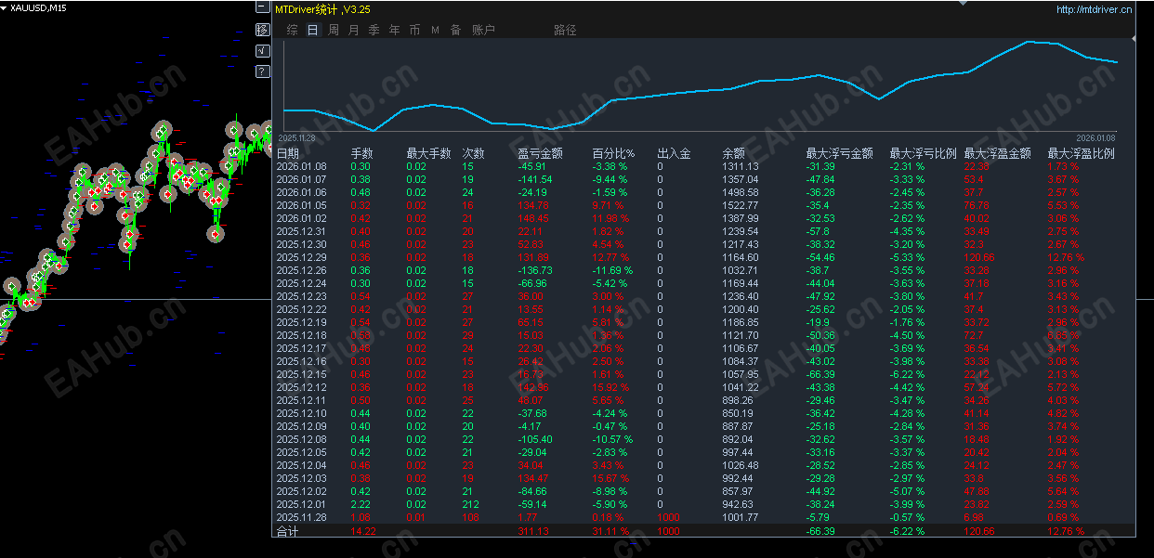1154x558 pixels.
Task: Switch to 周 weekly statistics view
Action: click(x=331, y=29)
